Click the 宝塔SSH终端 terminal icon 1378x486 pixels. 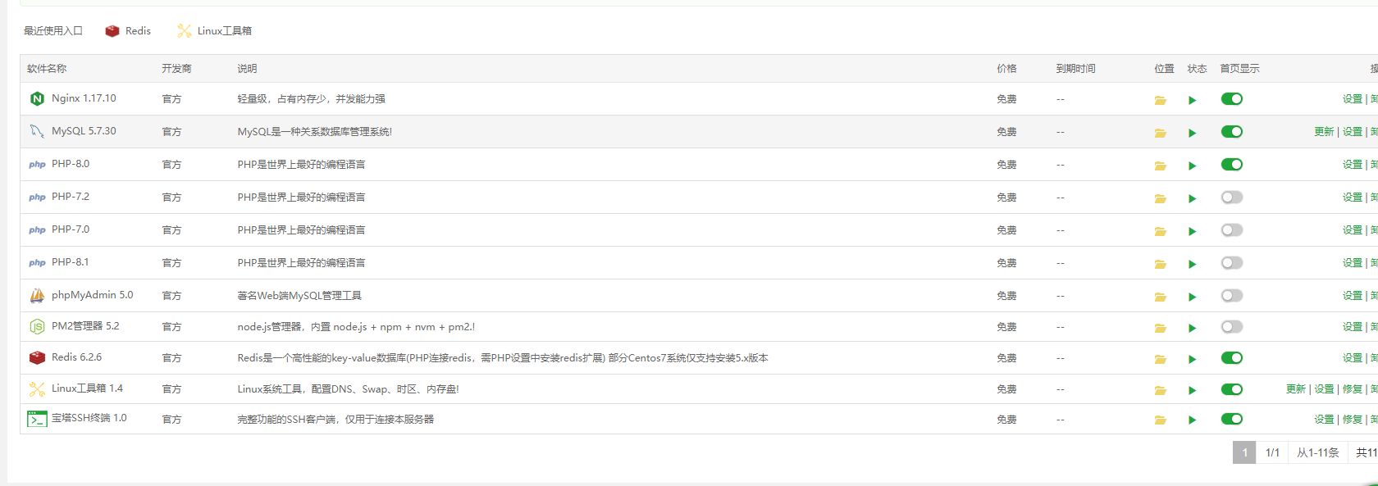[37, 419]
